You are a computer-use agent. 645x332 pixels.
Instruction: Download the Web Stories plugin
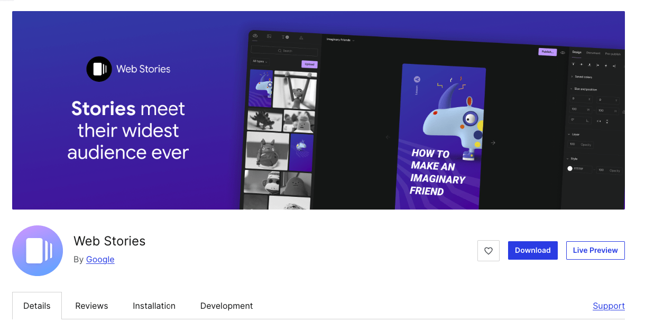tap(532, 250)
